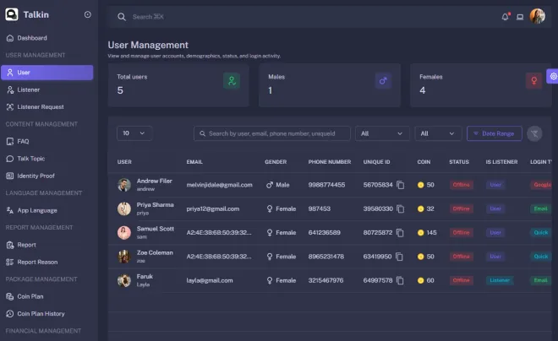
Task: Click the Email login badge for Priya Sharma
Action: (540, 208)
